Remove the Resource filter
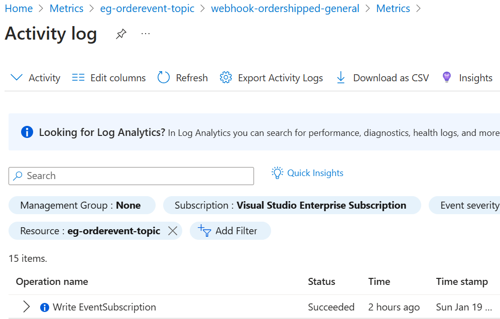500x319 pixels. (x=173, y=231)
